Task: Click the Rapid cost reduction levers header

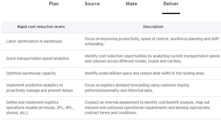Action: pyautogui.click(x=41, y=27)
